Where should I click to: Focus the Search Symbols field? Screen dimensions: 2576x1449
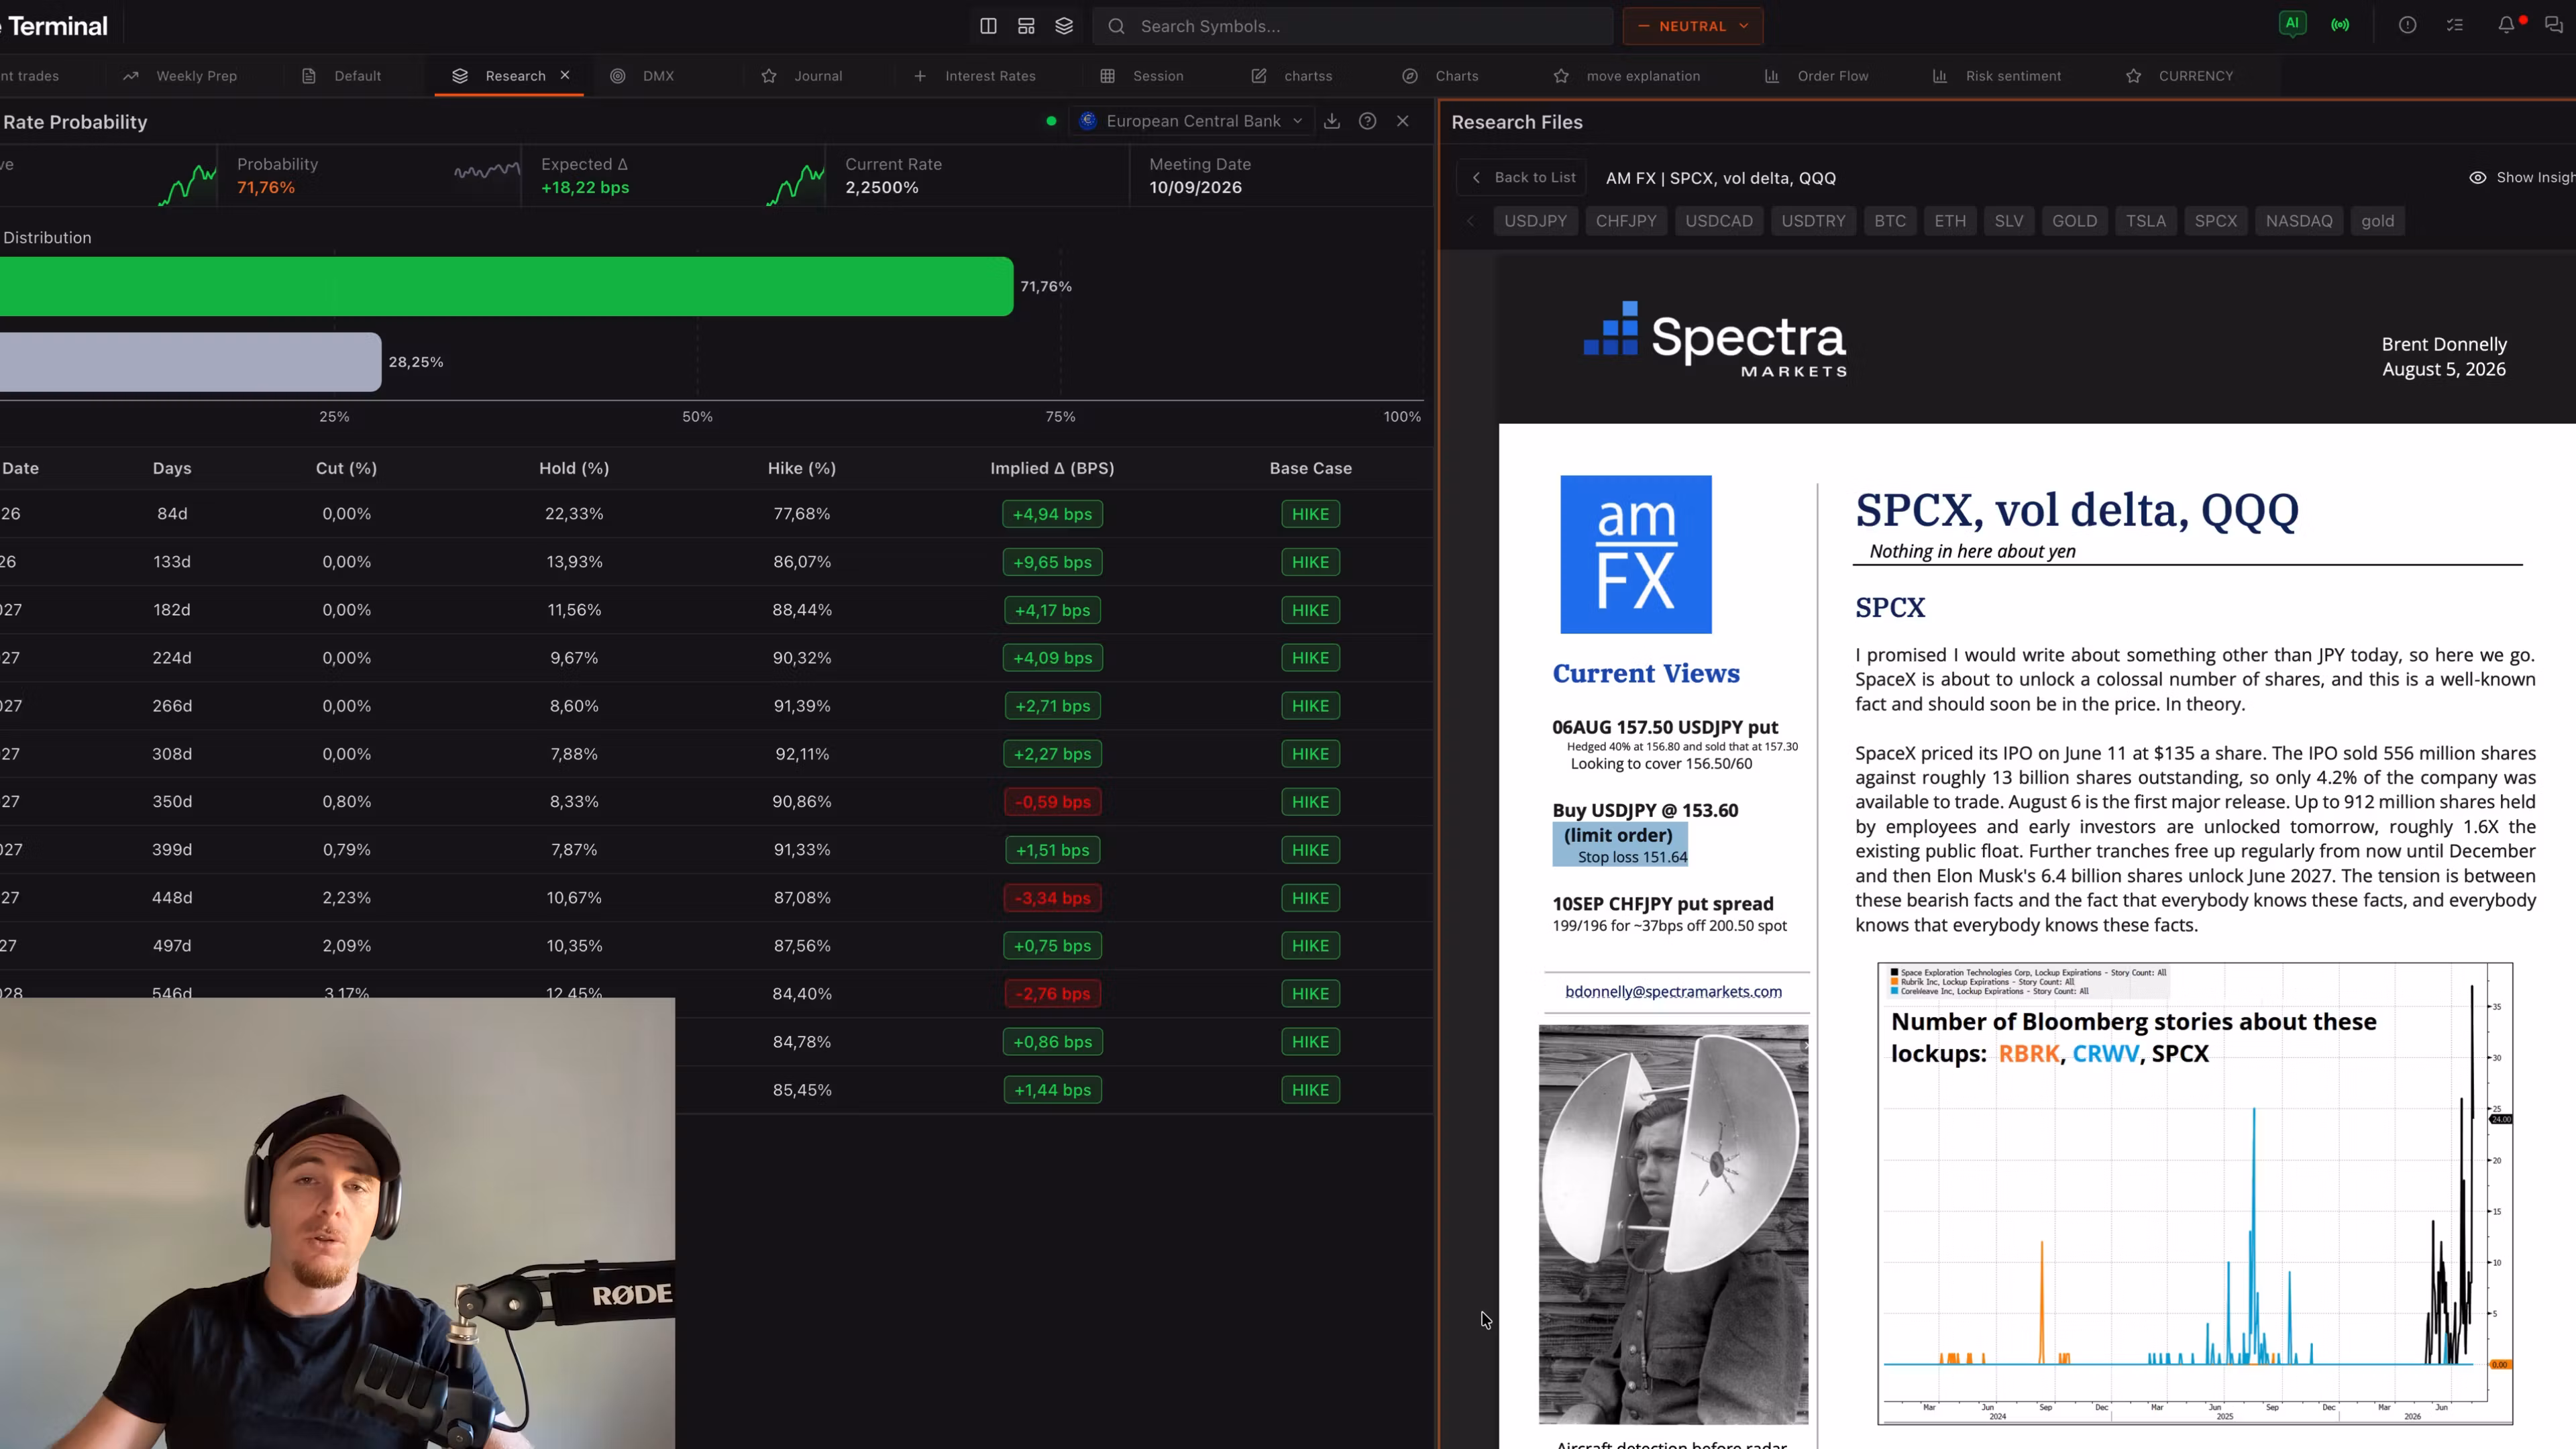pos(1352,26)
